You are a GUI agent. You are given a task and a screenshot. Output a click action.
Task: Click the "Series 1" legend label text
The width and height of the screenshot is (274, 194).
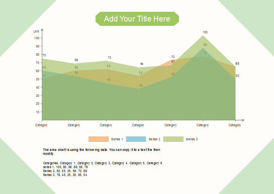click(117, 140)
